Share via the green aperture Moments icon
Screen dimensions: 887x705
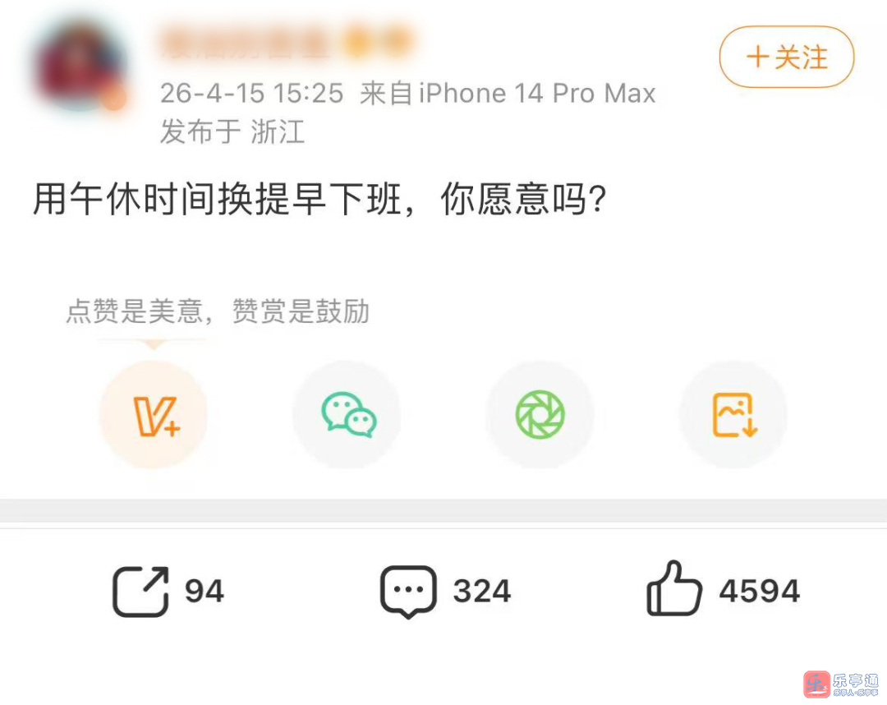540,415
